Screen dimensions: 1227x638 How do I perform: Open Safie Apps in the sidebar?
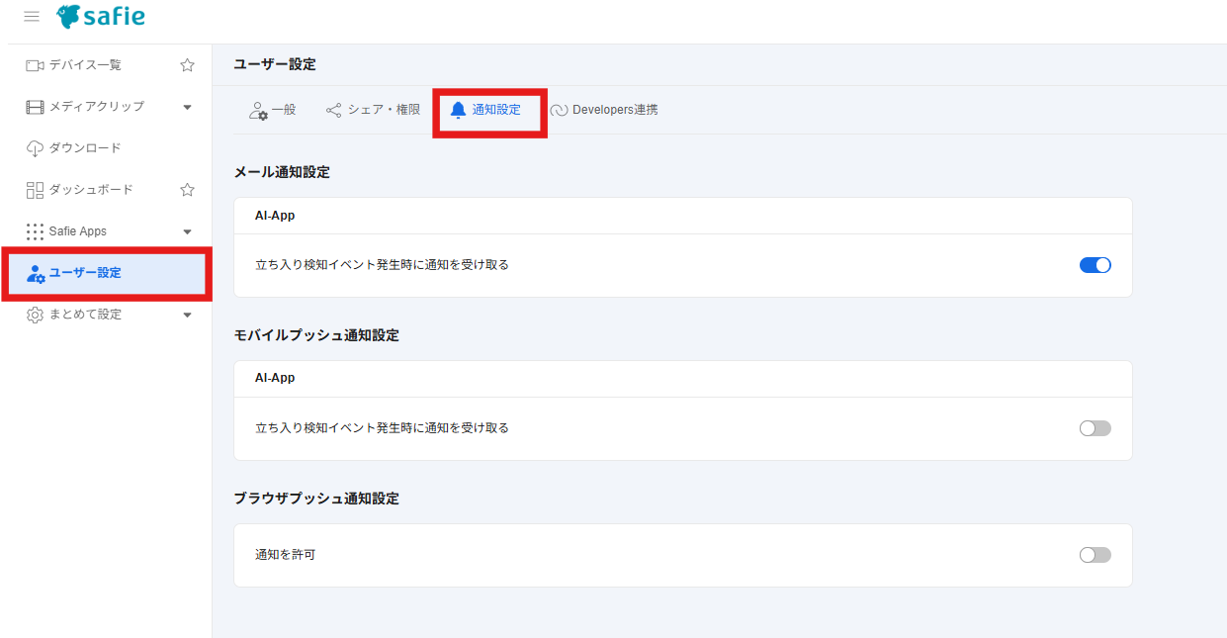tap(78, 231)
